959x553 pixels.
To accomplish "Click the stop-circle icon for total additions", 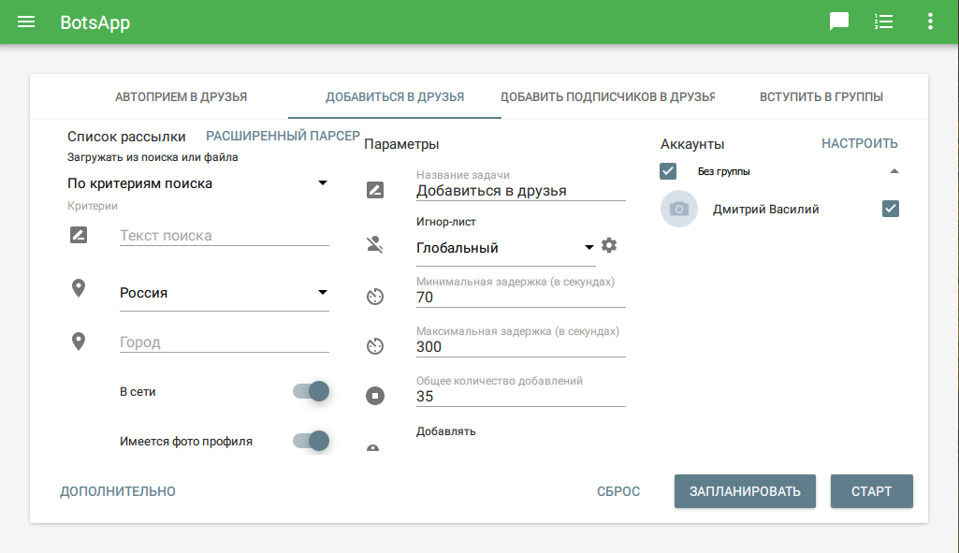I will pyautogui.click(x=375, y=396).
